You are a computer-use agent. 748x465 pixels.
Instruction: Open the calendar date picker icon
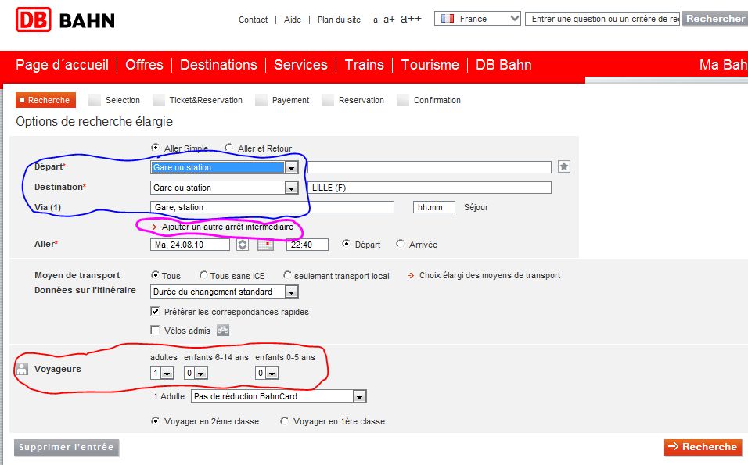tap(266, 245)
